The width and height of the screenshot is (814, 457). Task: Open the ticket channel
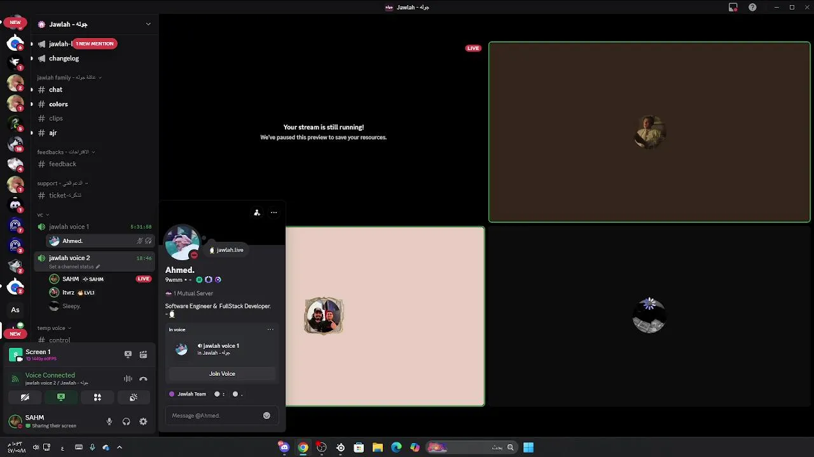(x=94, y=195)
